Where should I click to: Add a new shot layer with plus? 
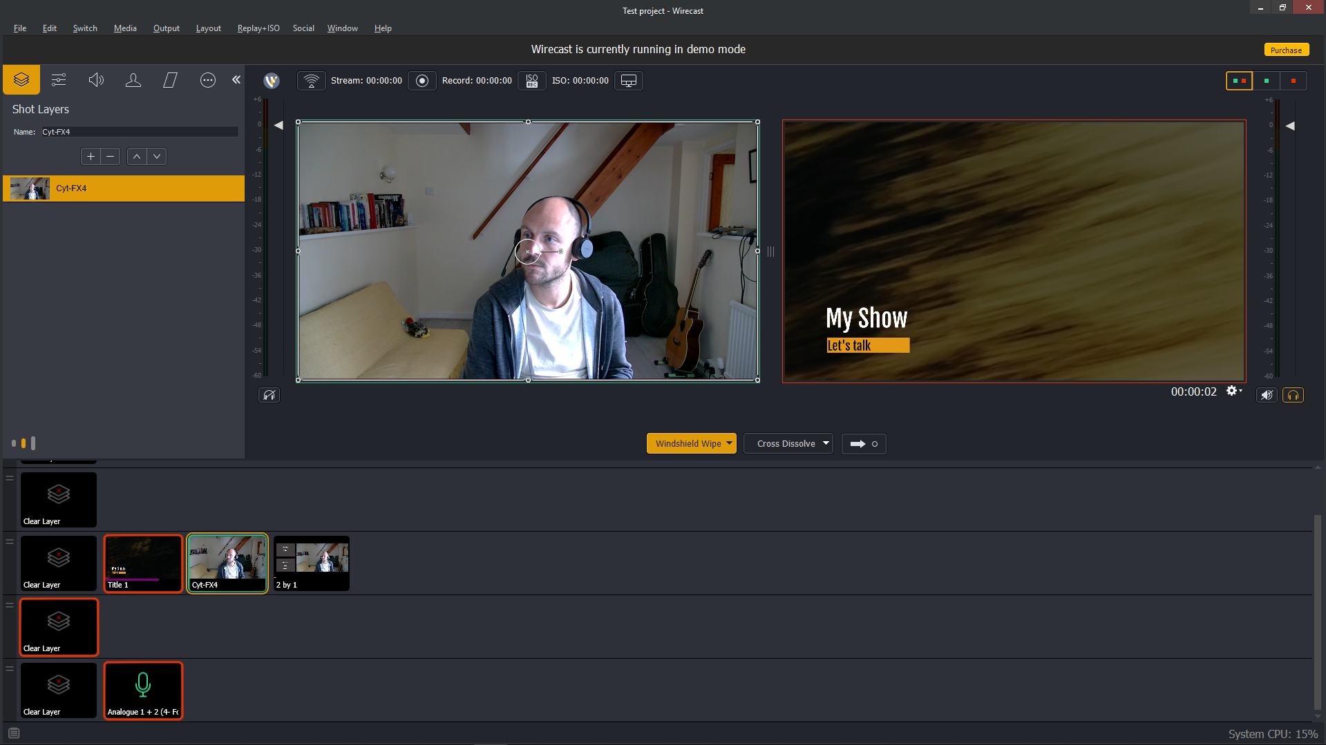(91, 157)
